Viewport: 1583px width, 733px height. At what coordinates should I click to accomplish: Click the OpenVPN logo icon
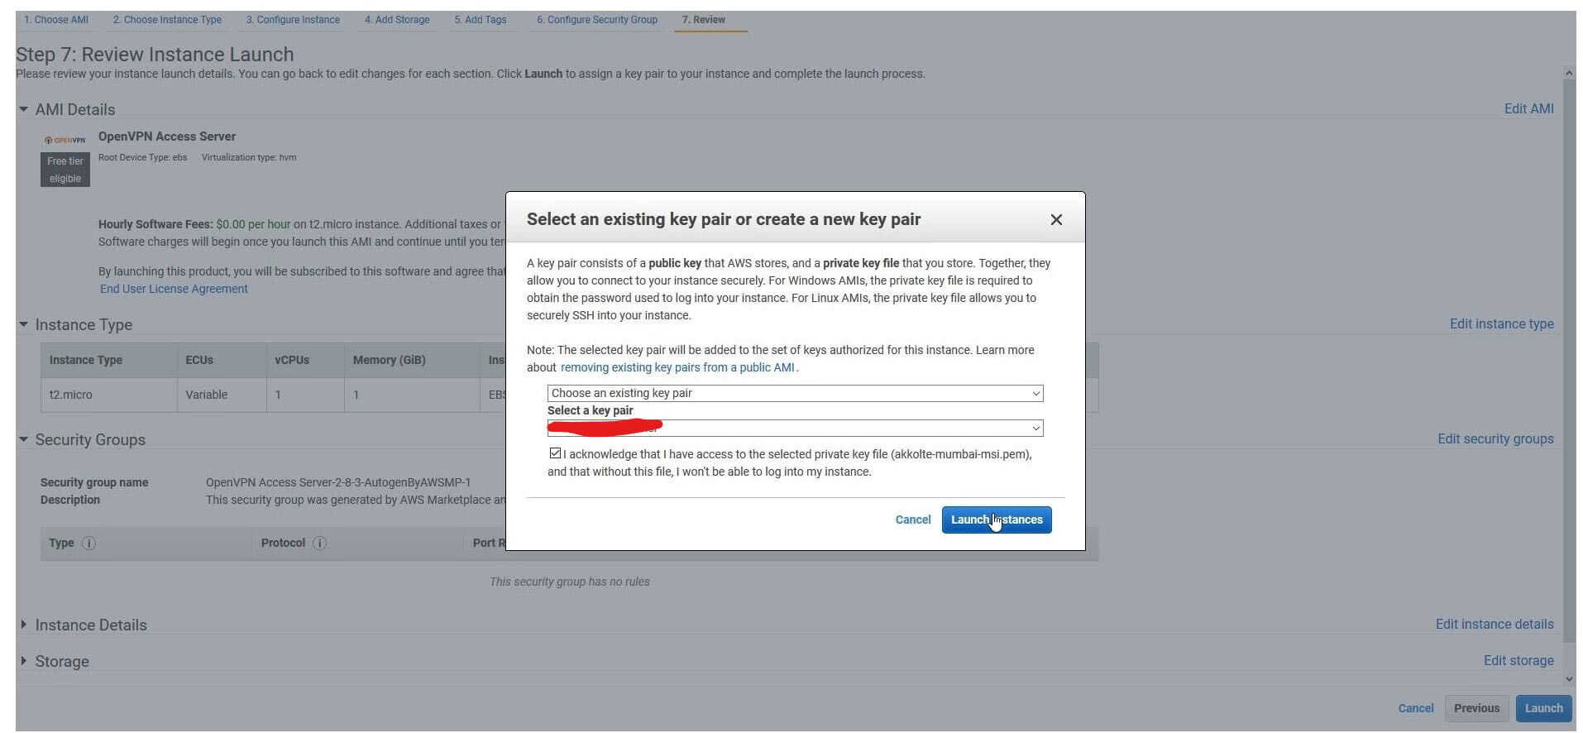65,141
